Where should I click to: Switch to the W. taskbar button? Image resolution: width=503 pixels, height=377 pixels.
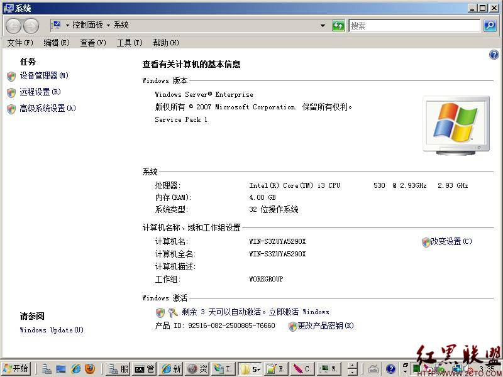[329, 369]
